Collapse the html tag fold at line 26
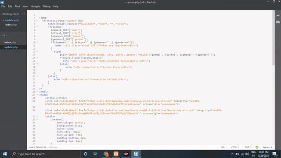Viewport: 281px width, 158px height. tap(37, 92)
